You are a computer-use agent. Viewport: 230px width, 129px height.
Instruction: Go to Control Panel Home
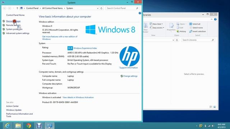15,15
